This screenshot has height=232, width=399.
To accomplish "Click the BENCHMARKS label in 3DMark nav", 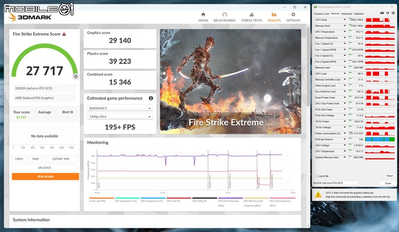I will pos(225,20).
